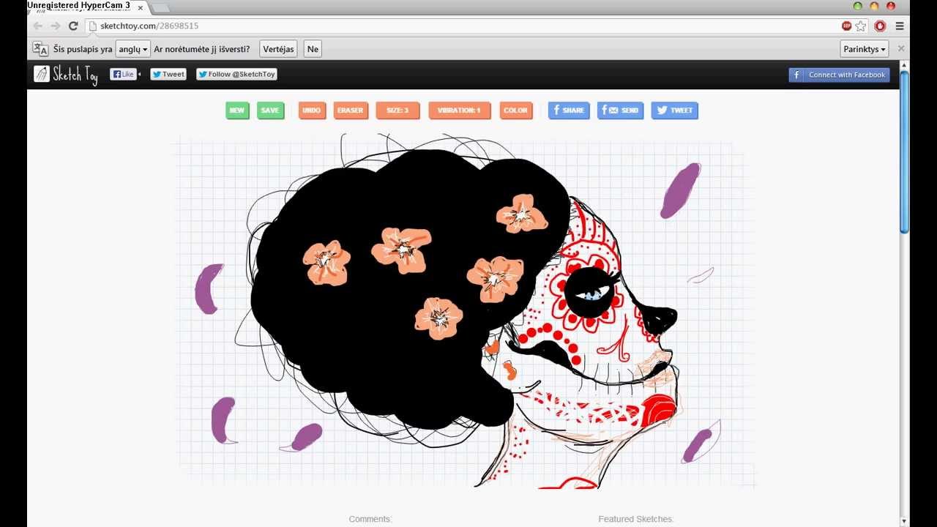
Task: Toggle vibration with VIBRATION: 1
Action: (459, 111)
